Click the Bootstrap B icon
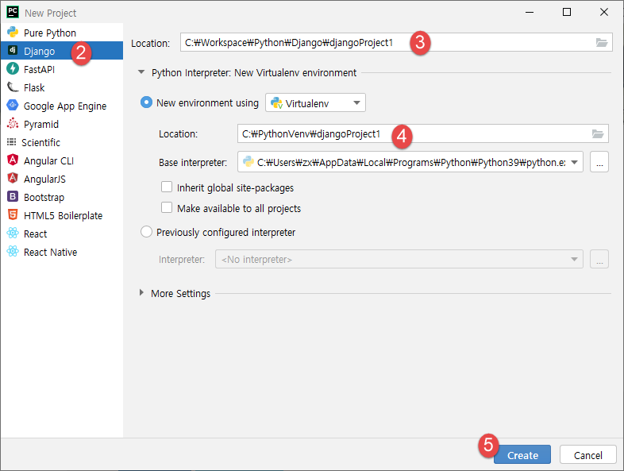Image resolution: width=624 pixels, height=471 pixels. pos(13,196)
